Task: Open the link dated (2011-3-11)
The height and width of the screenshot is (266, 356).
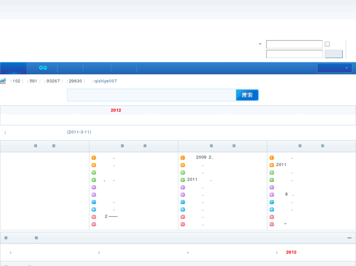Action: [x=79, y=132]
